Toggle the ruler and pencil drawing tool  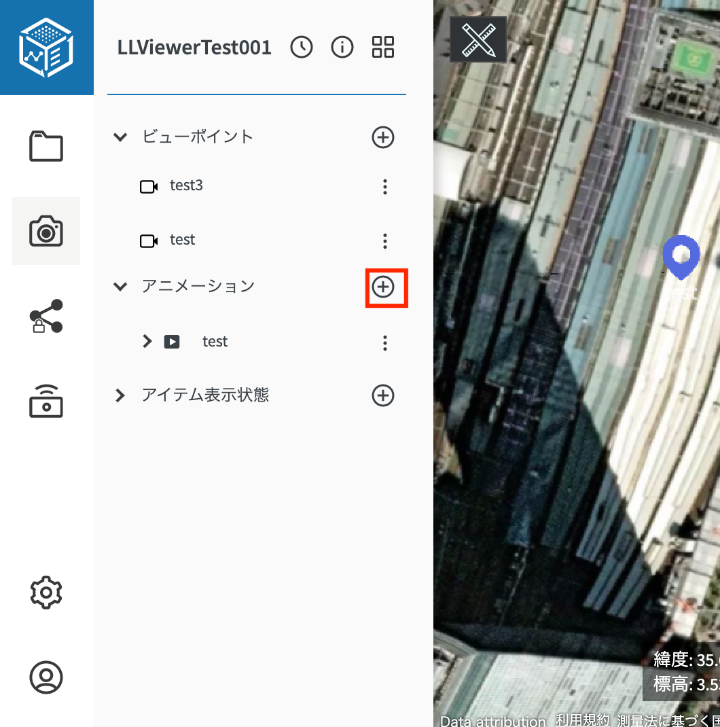(478, 40)
